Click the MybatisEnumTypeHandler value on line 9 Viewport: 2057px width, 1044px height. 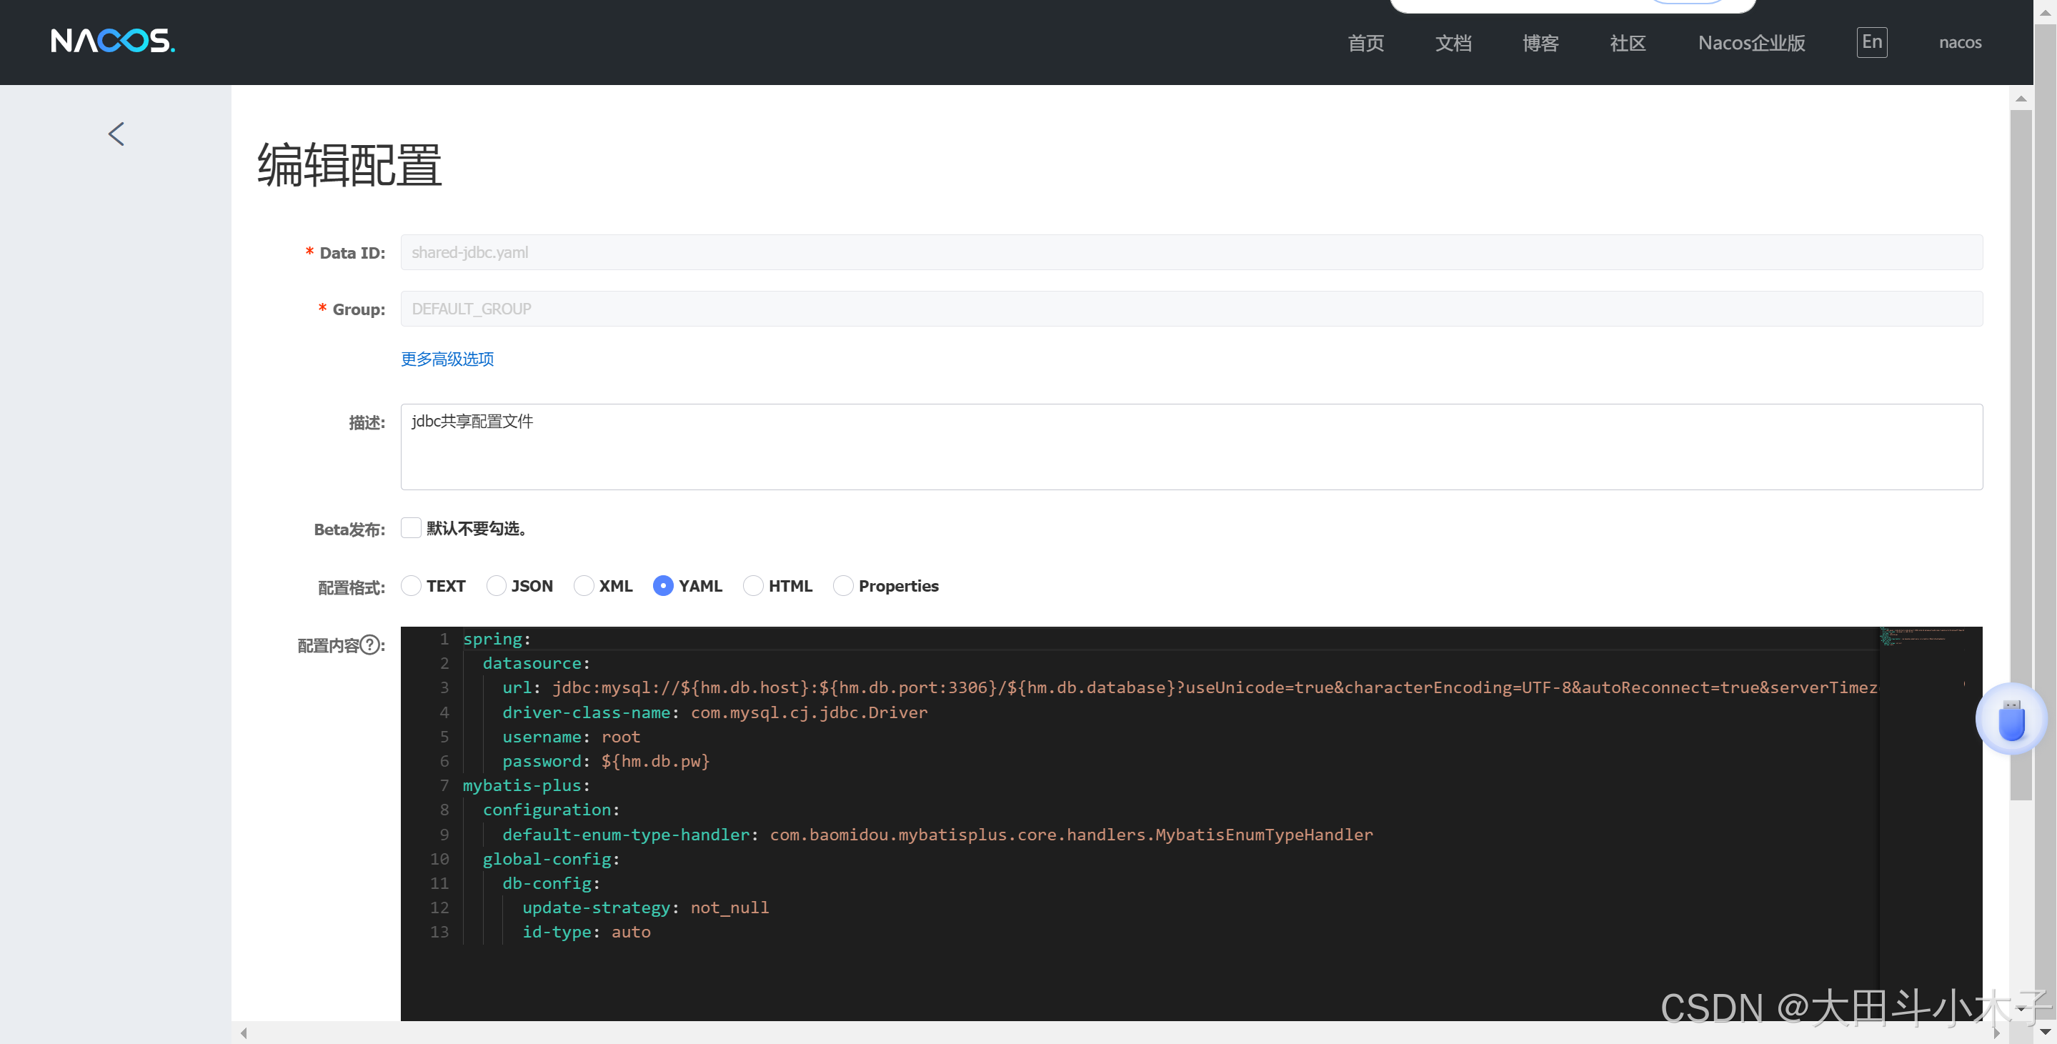(1071, 835)
